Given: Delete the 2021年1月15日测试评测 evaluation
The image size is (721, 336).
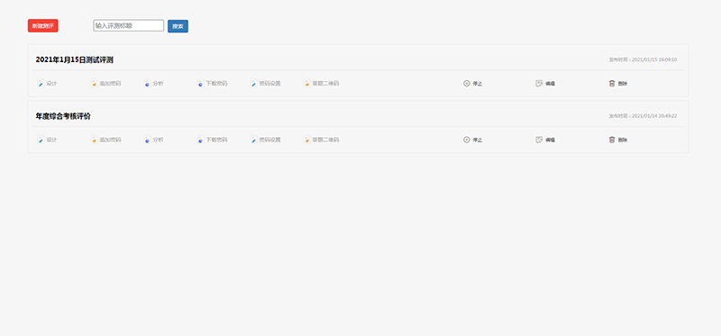Looking at the screenshot, I should (618, 84).
